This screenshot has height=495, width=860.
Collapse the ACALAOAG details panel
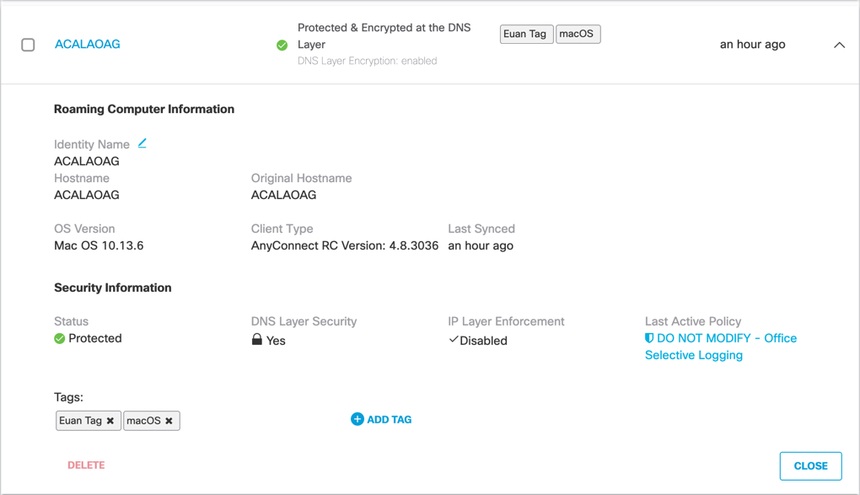click(x=839, y=45)
